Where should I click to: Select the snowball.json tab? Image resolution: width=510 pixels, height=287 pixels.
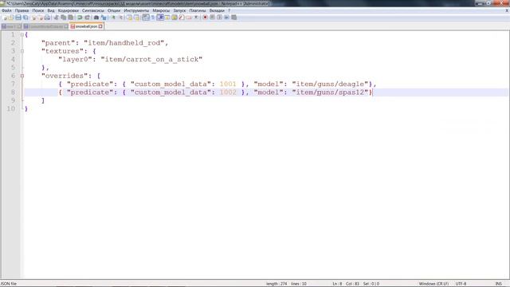[x=86, y=26]
